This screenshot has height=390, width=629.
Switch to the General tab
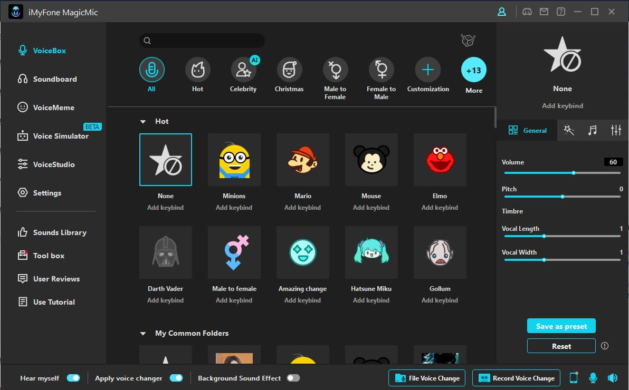[x=527, y=130]
